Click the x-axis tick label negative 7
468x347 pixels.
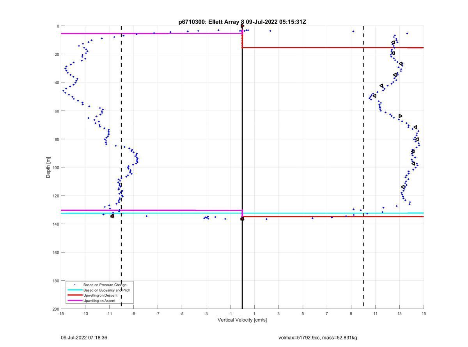pos(158,313)
